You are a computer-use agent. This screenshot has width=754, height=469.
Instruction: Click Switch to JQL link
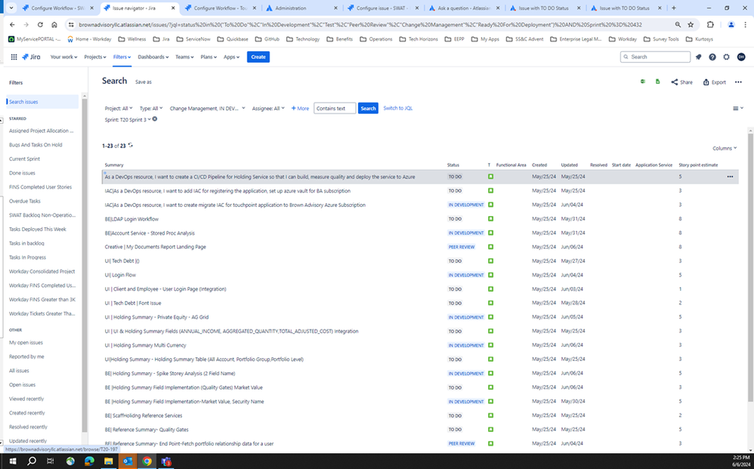[x=397, y=108]
